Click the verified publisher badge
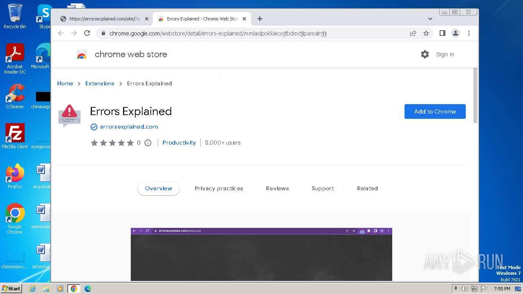Image resolution: width=523 pixels, height=294 pixels. coord(94,127)
